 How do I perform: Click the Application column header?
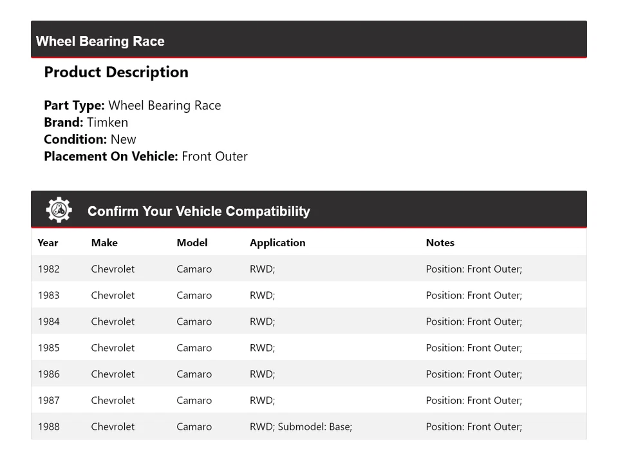277,243
